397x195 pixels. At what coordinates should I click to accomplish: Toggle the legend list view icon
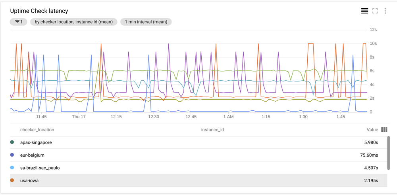(x=364, y=11)
